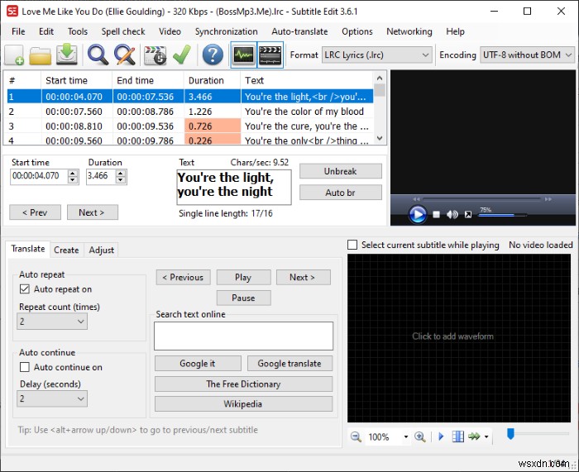The image size is (579, 472).
Task: Enable Auto continue on checkbox
Action: click(24, 367)
